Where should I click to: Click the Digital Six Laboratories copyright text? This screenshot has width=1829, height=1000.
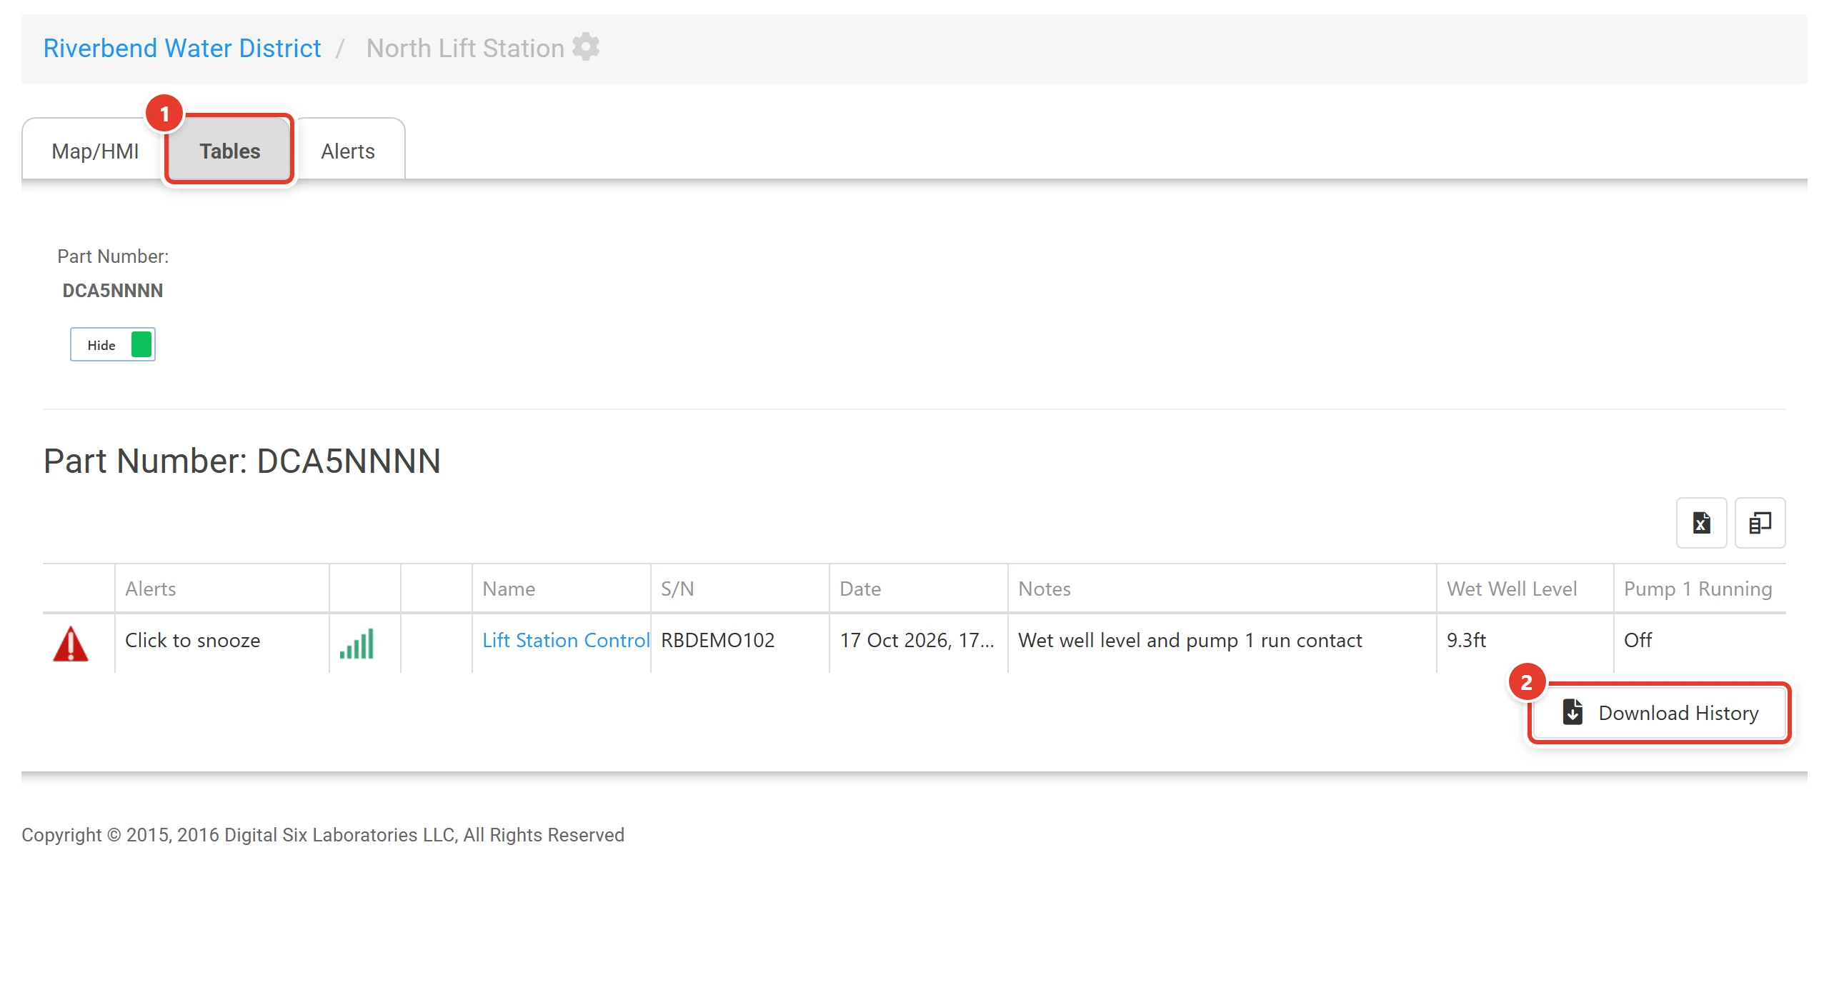(323, 834)
